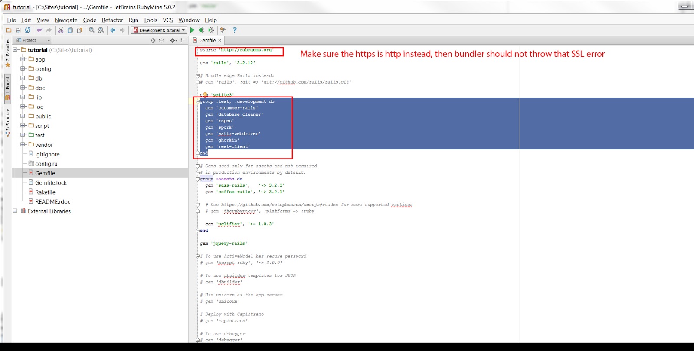Select the Gemfile.lock file

[51, 183]
